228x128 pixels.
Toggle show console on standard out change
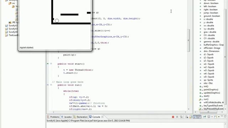click(195, 117)
